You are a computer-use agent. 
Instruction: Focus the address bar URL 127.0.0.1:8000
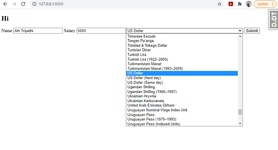[x=51, y=4]
